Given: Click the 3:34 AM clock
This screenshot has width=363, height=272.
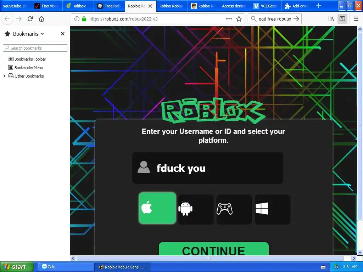Looking at the screenshot, I should (350, 267).
